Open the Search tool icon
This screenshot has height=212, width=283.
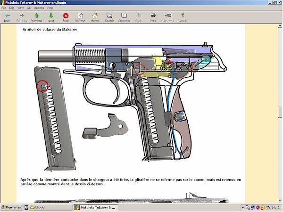click(109, 16)
